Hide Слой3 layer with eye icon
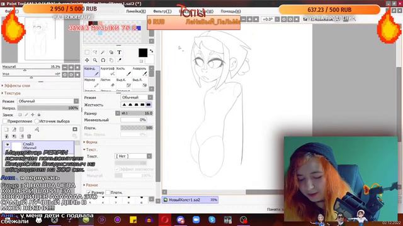The image size is (403, 226). point(7,144)
